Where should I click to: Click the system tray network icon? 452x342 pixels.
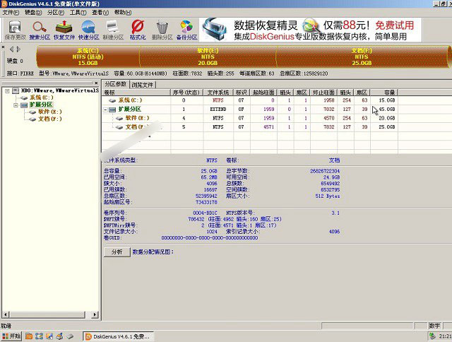pyautogui.click(x=432, y=336)
